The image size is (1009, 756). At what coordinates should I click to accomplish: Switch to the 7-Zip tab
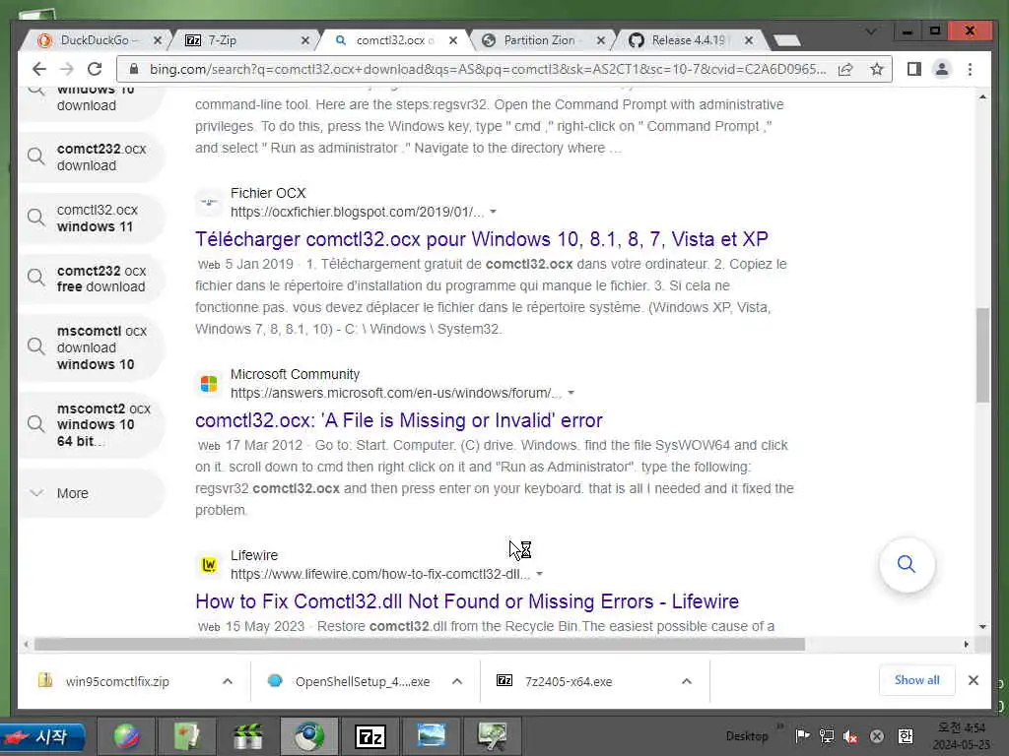click(x=244, y=40)
